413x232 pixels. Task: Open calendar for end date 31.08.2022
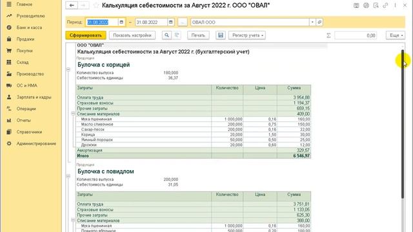(x=170, y=23)
